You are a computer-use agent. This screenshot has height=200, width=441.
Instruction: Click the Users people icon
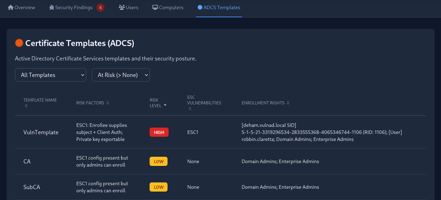coord(122,7)
